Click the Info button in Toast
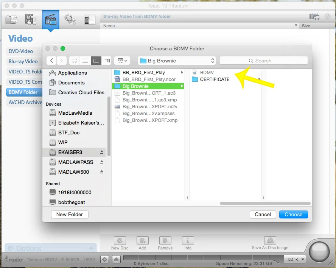 point(188,243)
